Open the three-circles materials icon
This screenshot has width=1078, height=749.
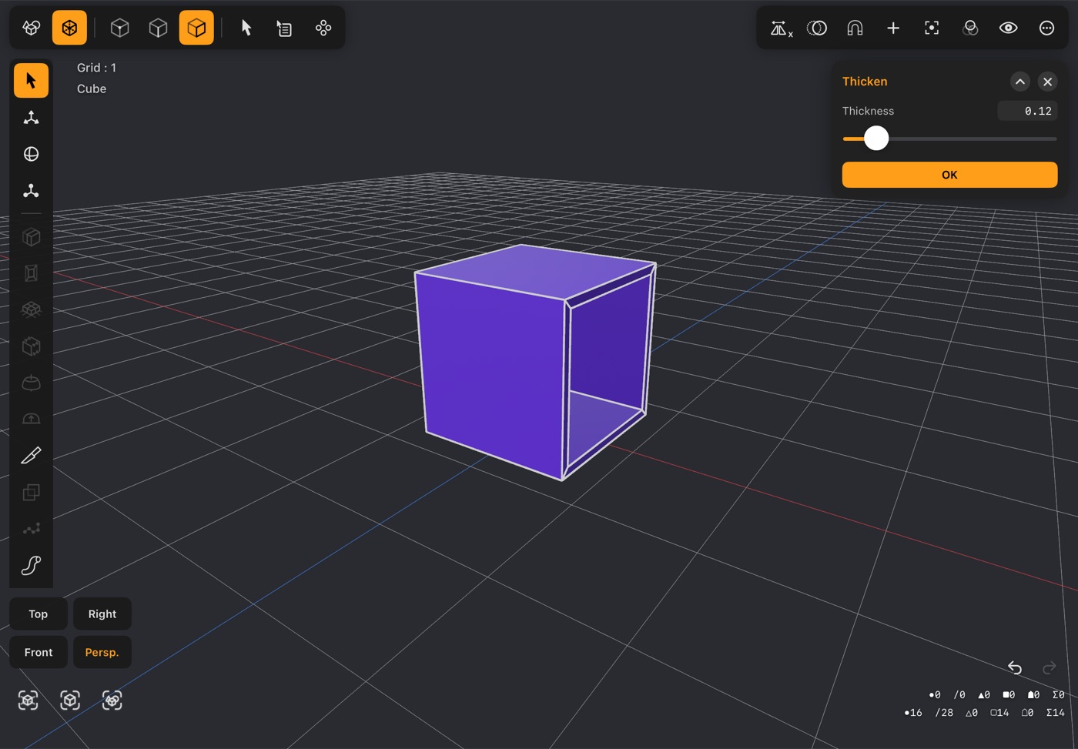[x=970, y=28]
